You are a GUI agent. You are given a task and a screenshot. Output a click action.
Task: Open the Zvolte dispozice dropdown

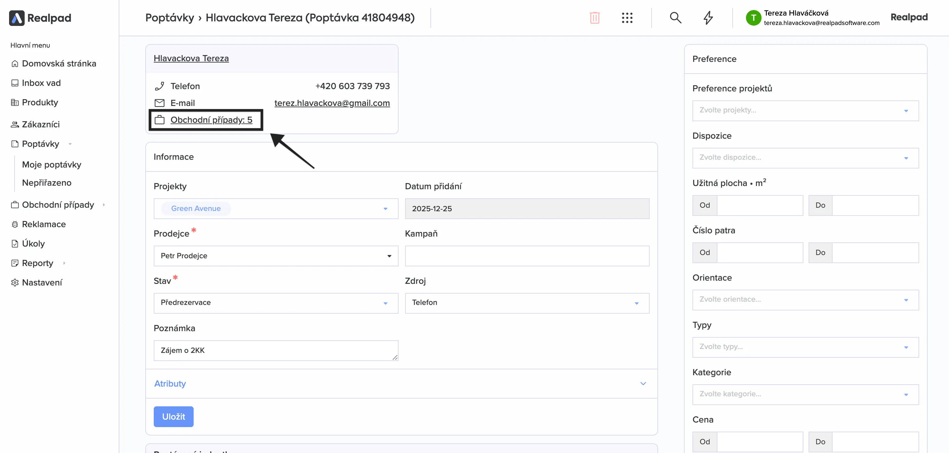(805, 158)
